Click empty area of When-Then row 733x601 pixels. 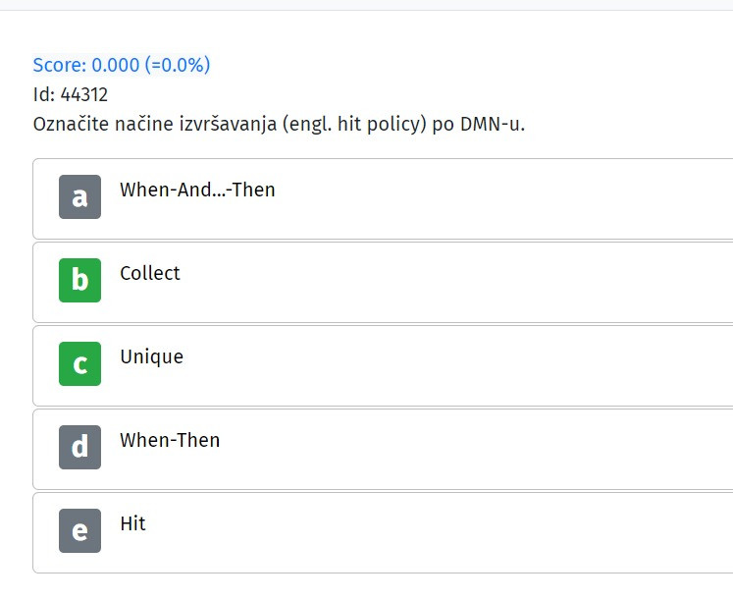tap(467, 450)
